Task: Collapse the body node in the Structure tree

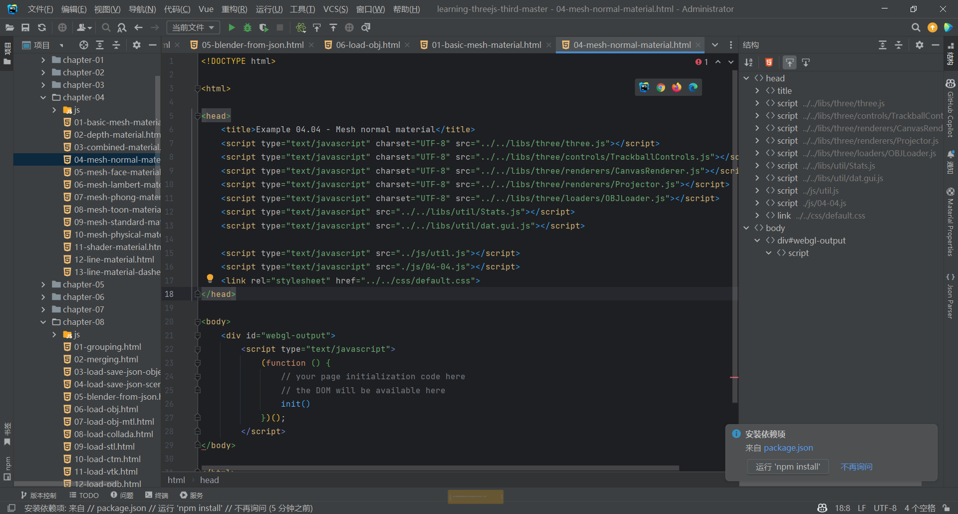Action: pyautogui.click(x=746, y=228)
